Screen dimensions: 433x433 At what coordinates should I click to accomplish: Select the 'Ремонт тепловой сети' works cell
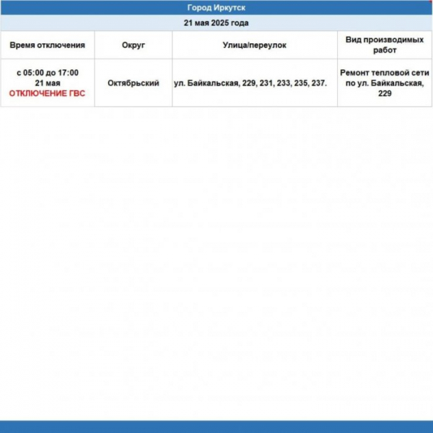385,83
